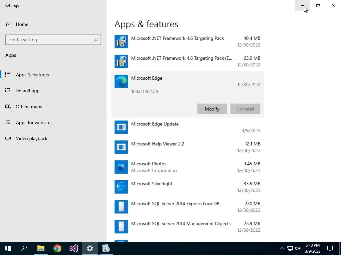The width and height of the screenshot is (341, 255).
Task: Click the Apps & features page heading
Action: (x=147, y=24)
